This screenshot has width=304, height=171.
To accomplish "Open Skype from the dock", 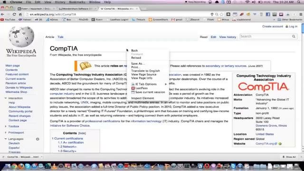I will pos(28,166).
